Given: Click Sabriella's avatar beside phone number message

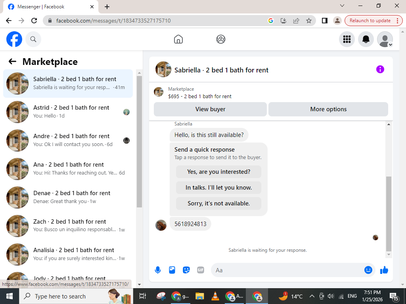Looking at the screenshot, I should coord(161,225).
